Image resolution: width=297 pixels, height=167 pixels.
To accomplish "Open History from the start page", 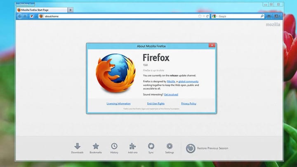I will [x=114, y=148].
